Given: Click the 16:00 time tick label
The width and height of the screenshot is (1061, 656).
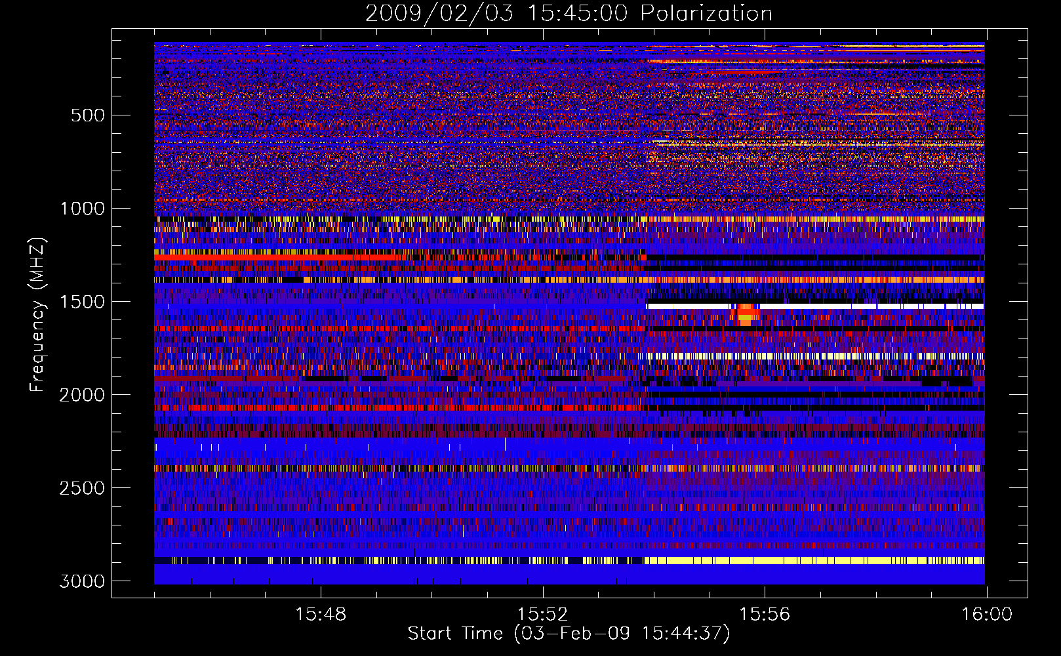Looking at the screenshot, I should [x=987, y=615].
